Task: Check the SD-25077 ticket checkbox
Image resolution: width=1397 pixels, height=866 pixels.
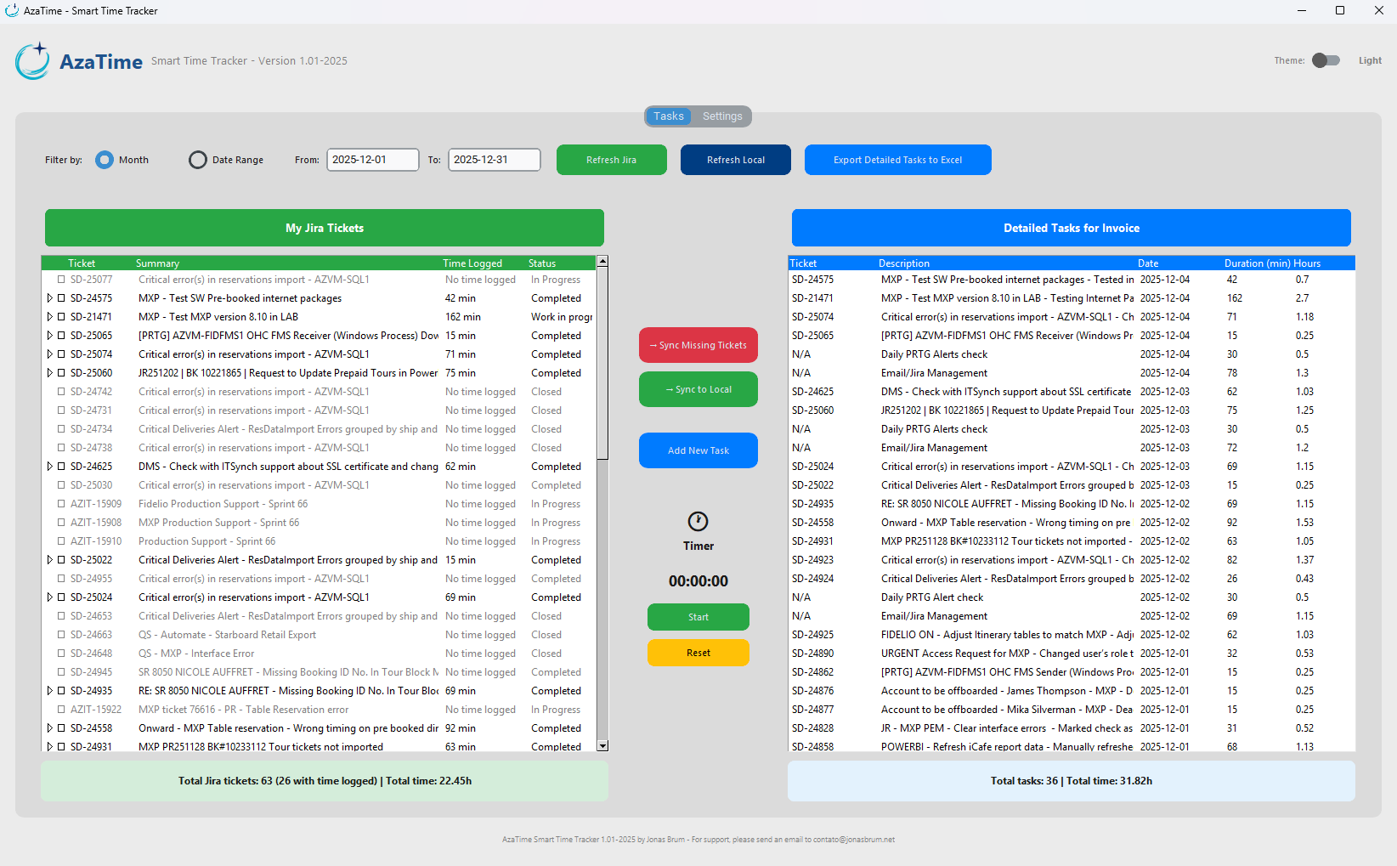Action: [61, 280]
